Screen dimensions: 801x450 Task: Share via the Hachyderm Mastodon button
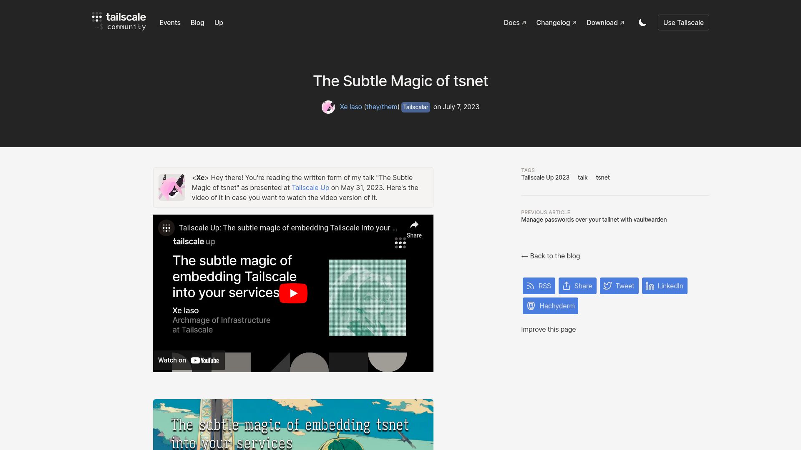[x=550, y=306]
